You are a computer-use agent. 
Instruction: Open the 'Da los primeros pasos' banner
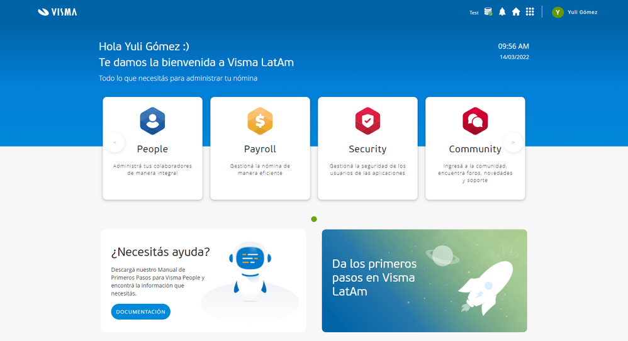click(x=425, y=281)
